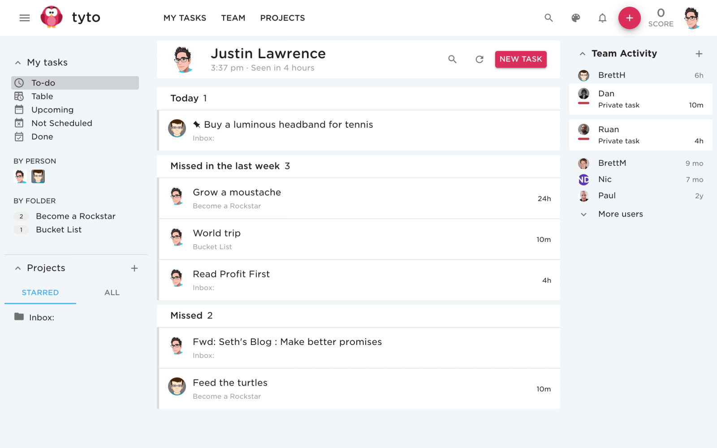This screenshot has height=448, width=717.
Task: Select the Upcoming view
Action: [x=52, y=110]
